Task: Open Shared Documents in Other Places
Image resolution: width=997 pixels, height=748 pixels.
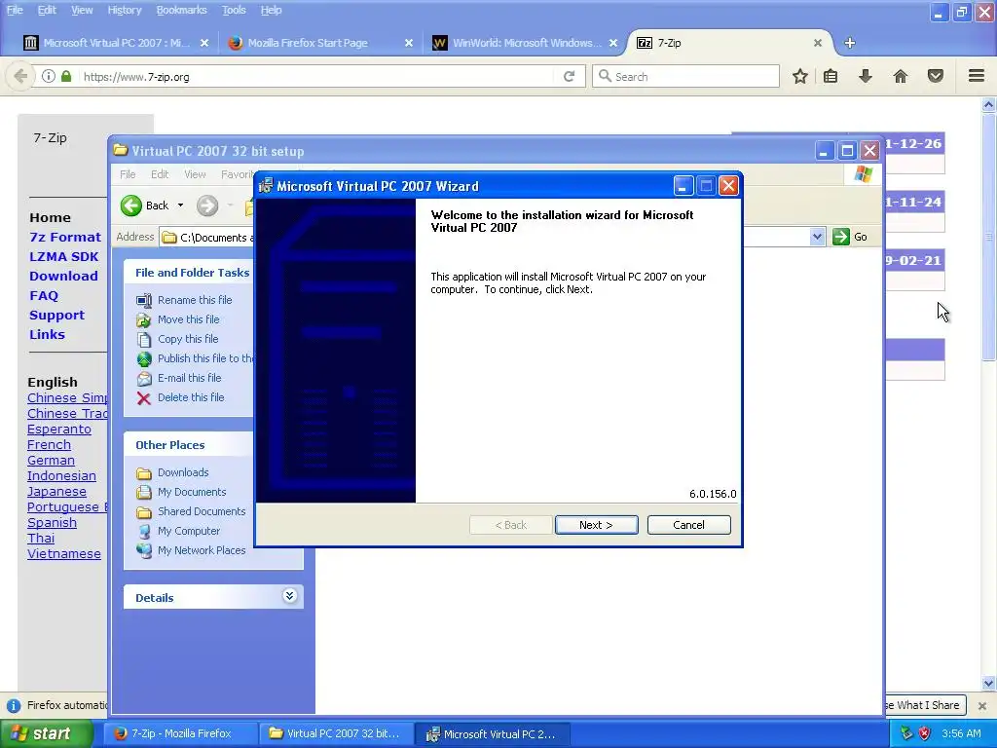Action: click(x=202, y=511)
